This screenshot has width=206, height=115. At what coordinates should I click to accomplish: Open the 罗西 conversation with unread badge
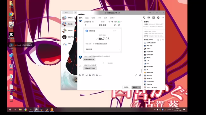[x=69, y=31]
